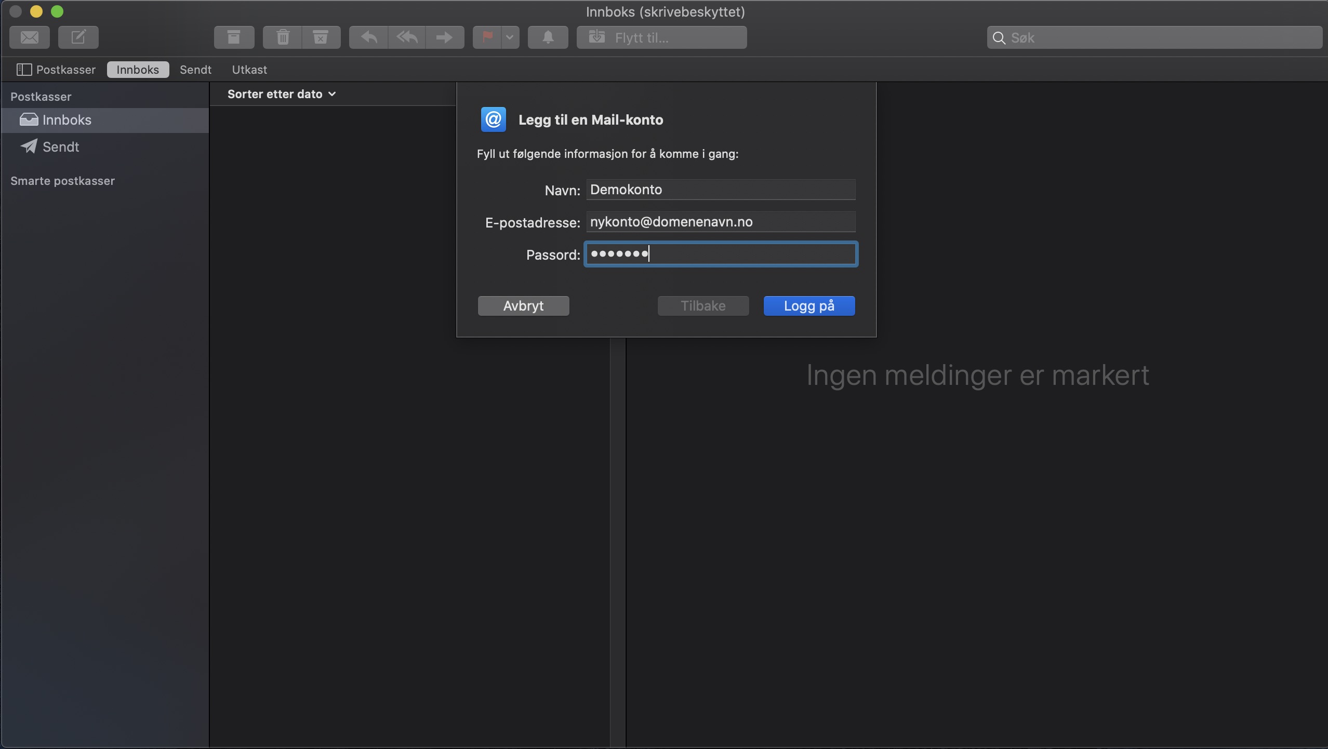Click the trash can delete icon
The width and height of the screenshot is (1328, 749).
tap(283, 37)
